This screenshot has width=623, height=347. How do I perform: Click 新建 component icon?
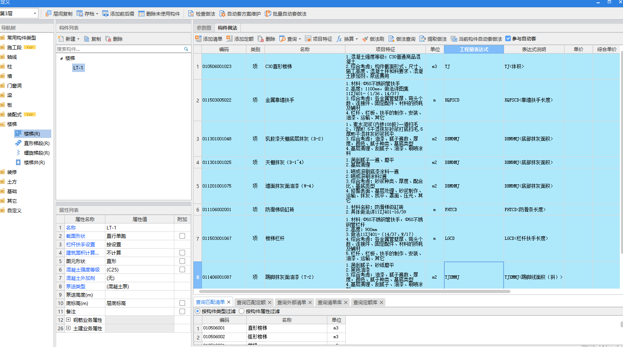coord(61,39)
